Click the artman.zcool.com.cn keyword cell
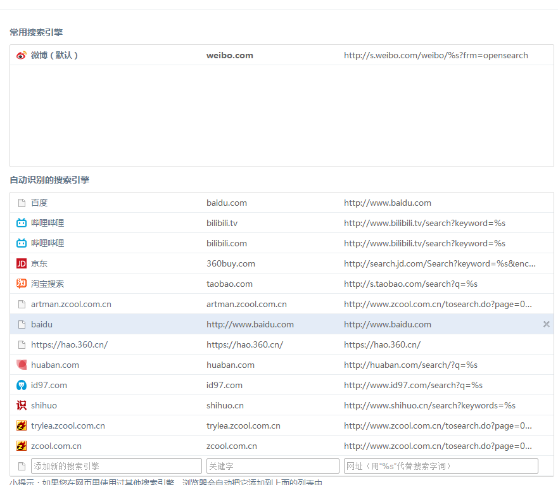 coord(246,305)
